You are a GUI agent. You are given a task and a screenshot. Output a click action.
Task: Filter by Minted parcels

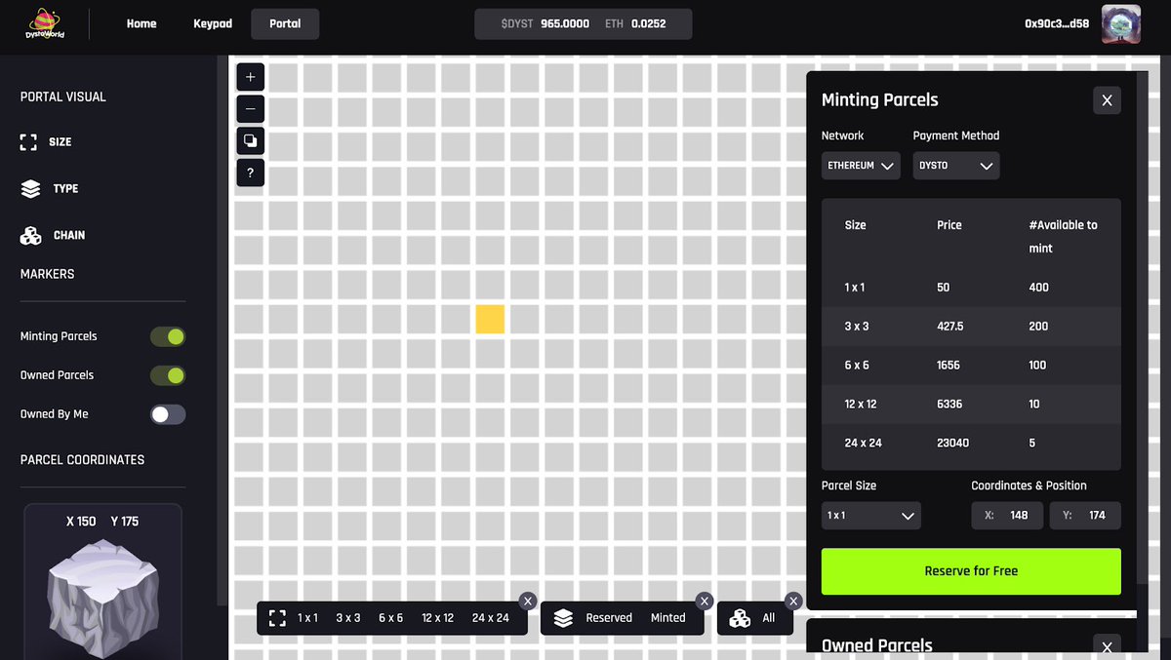(668, 618)
